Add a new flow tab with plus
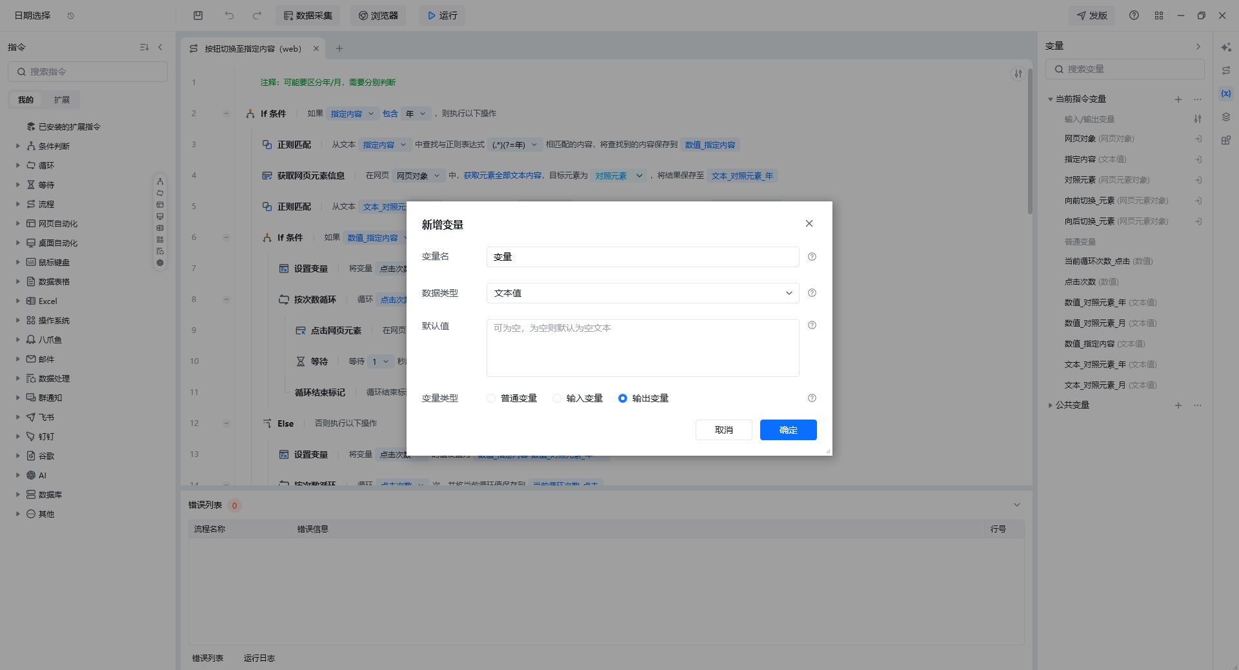This screenshot has width=1239, height=670. coord(339,48)
